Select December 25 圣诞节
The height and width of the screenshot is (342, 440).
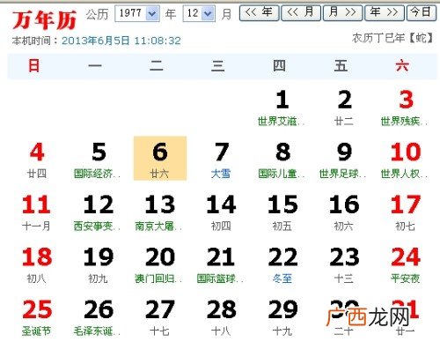coord(37,318)
